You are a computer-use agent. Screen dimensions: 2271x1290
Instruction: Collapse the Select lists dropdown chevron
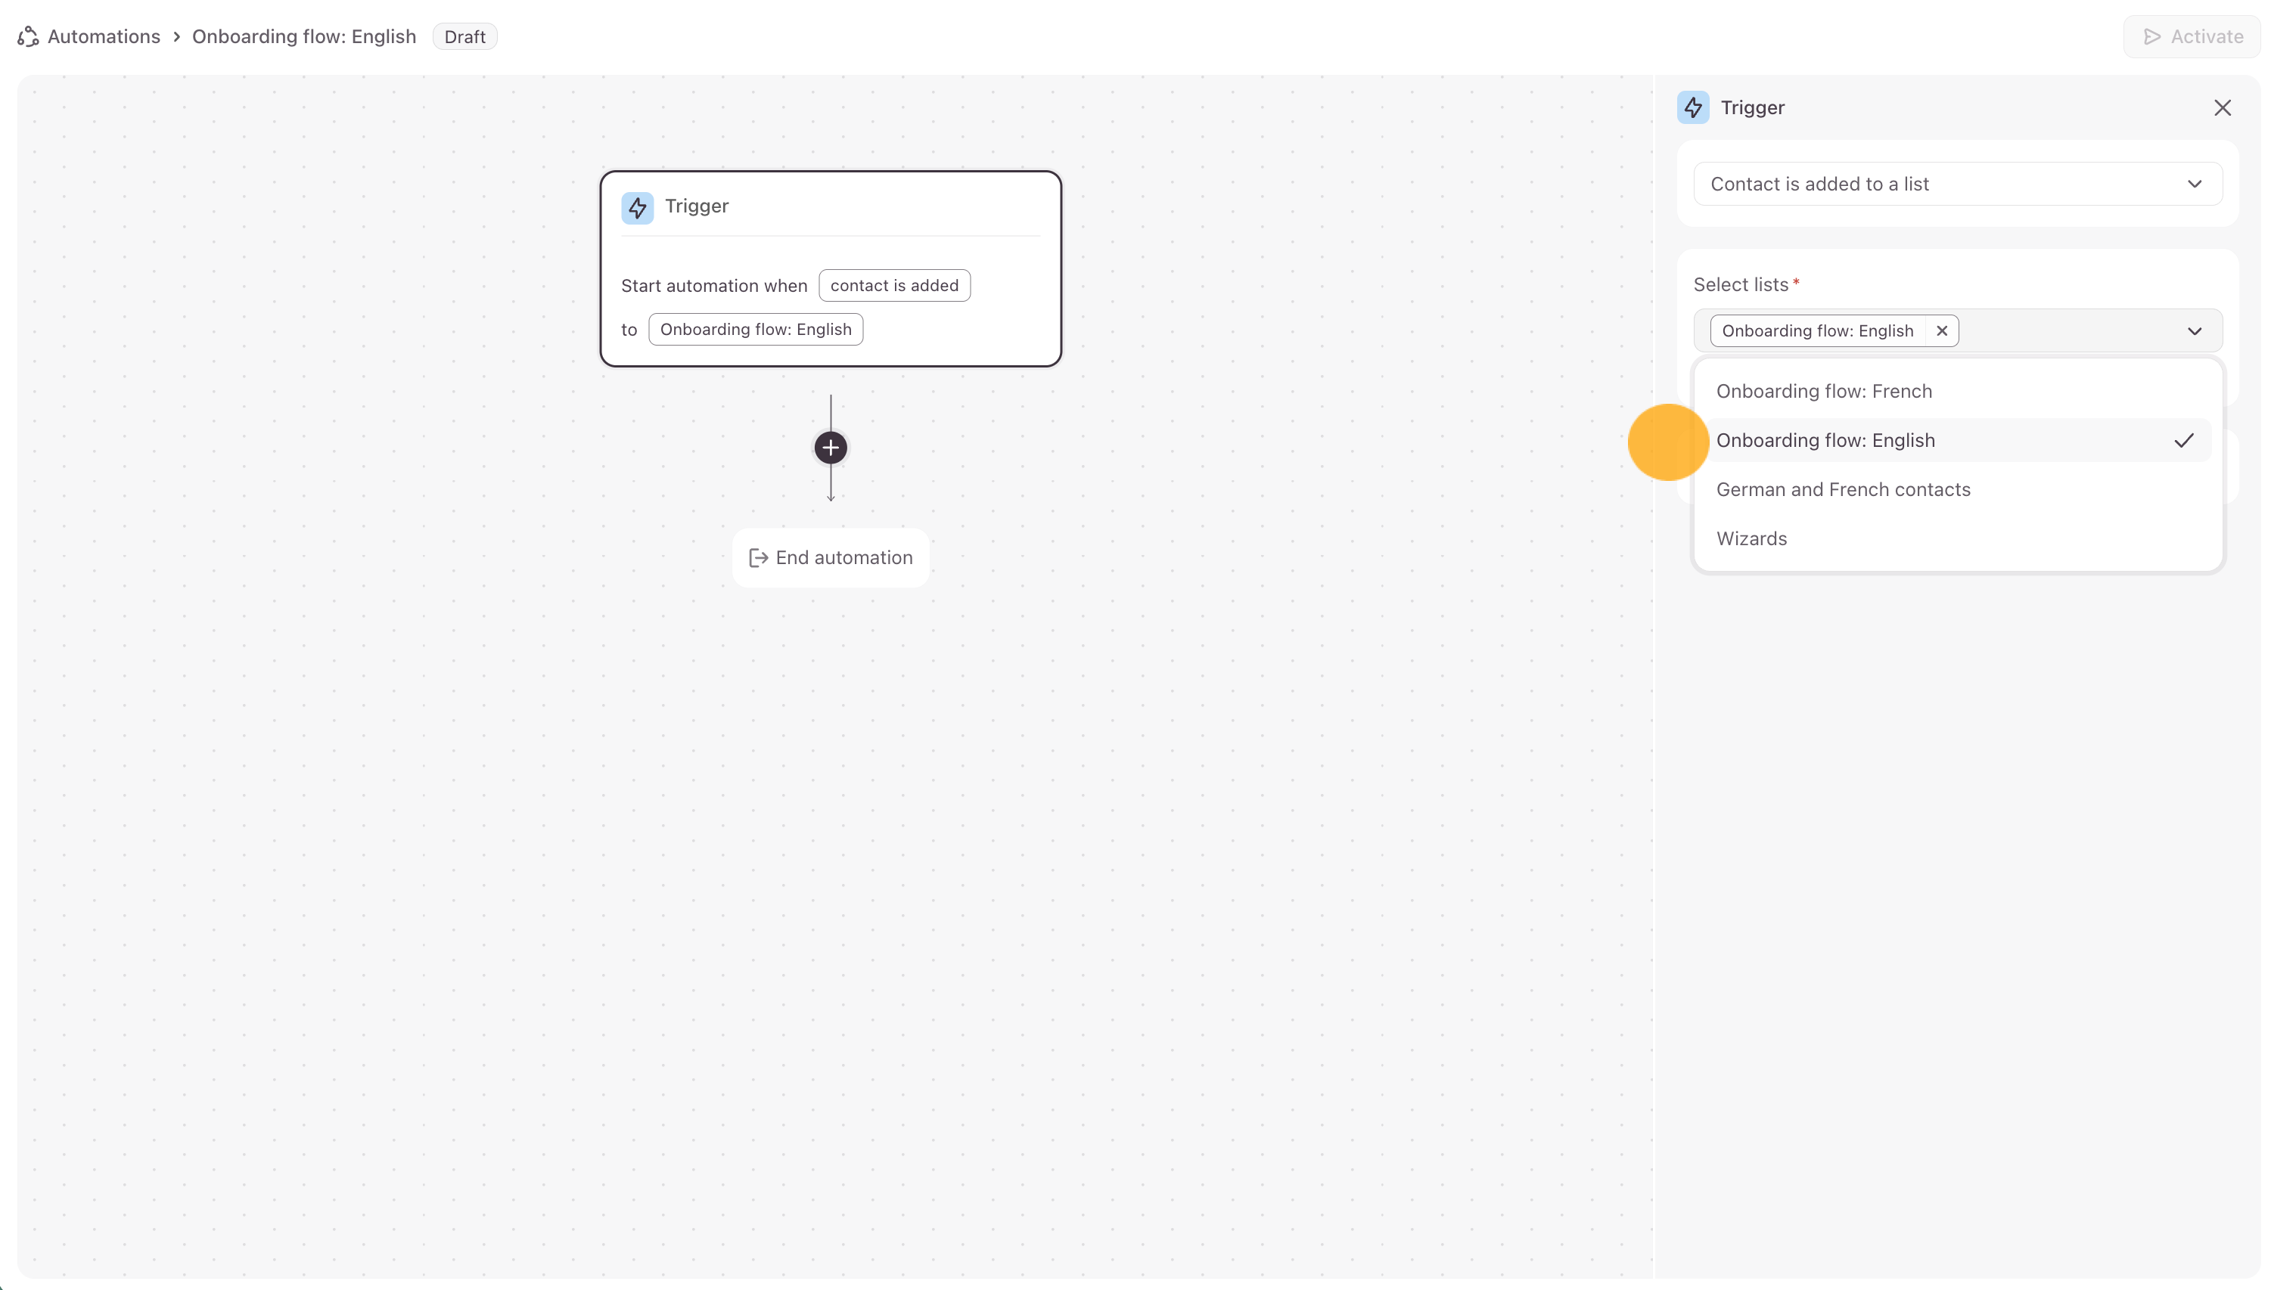pyautogui.click(x=2194, y=330)
